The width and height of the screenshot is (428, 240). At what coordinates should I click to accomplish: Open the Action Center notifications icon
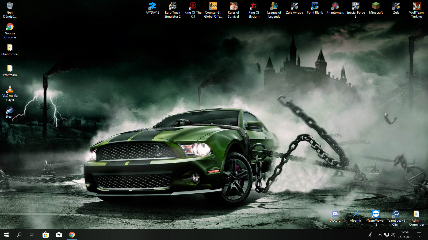pyautogui.click(x=419, y=235)
